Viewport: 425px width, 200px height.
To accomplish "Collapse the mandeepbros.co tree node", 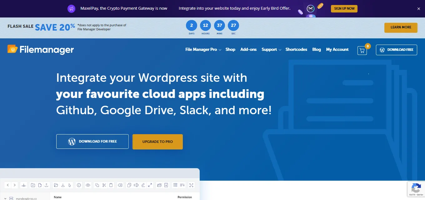I will (5, 198).
